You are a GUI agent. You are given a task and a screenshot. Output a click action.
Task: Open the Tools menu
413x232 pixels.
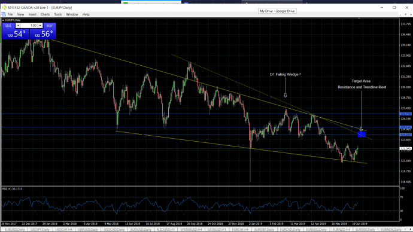(57, 14)
